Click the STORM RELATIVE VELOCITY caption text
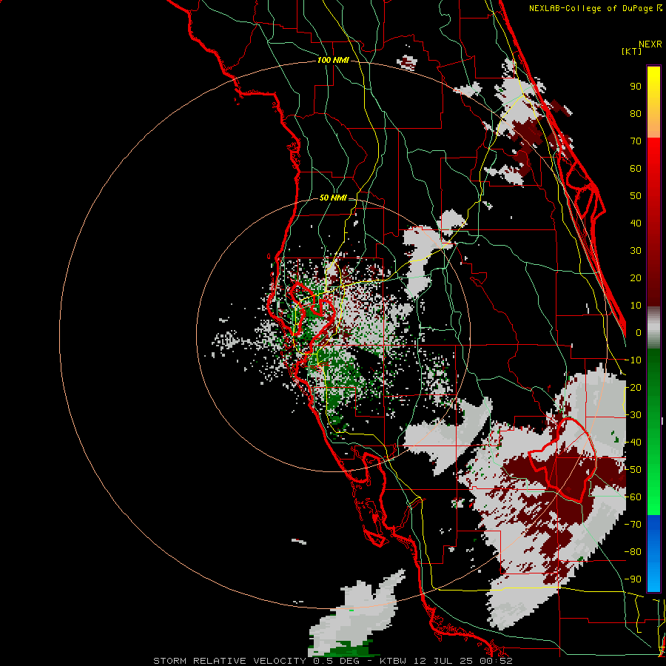The height and width of the screenshot is (666, 666). click(229, 661)
